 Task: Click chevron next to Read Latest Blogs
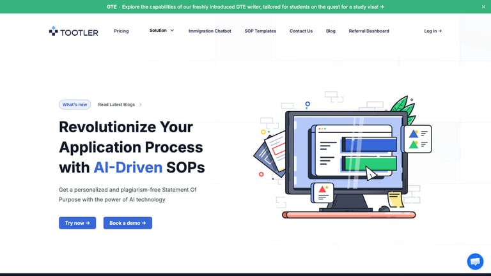tap(140, 105)
